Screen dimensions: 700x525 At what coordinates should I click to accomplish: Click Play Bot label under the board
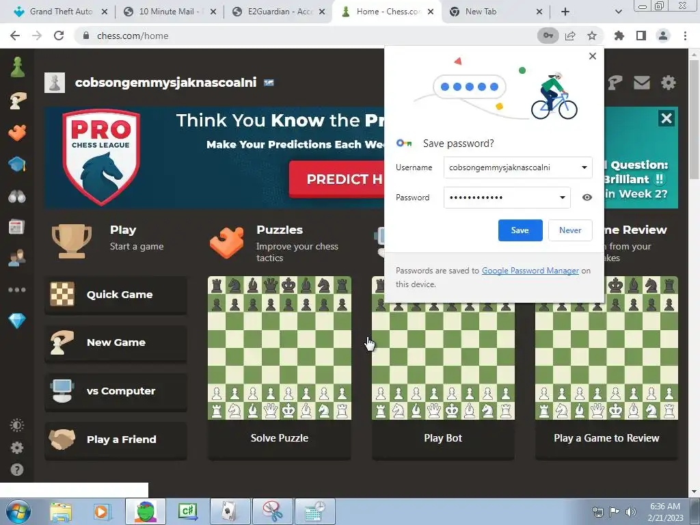tap(443, 438)
